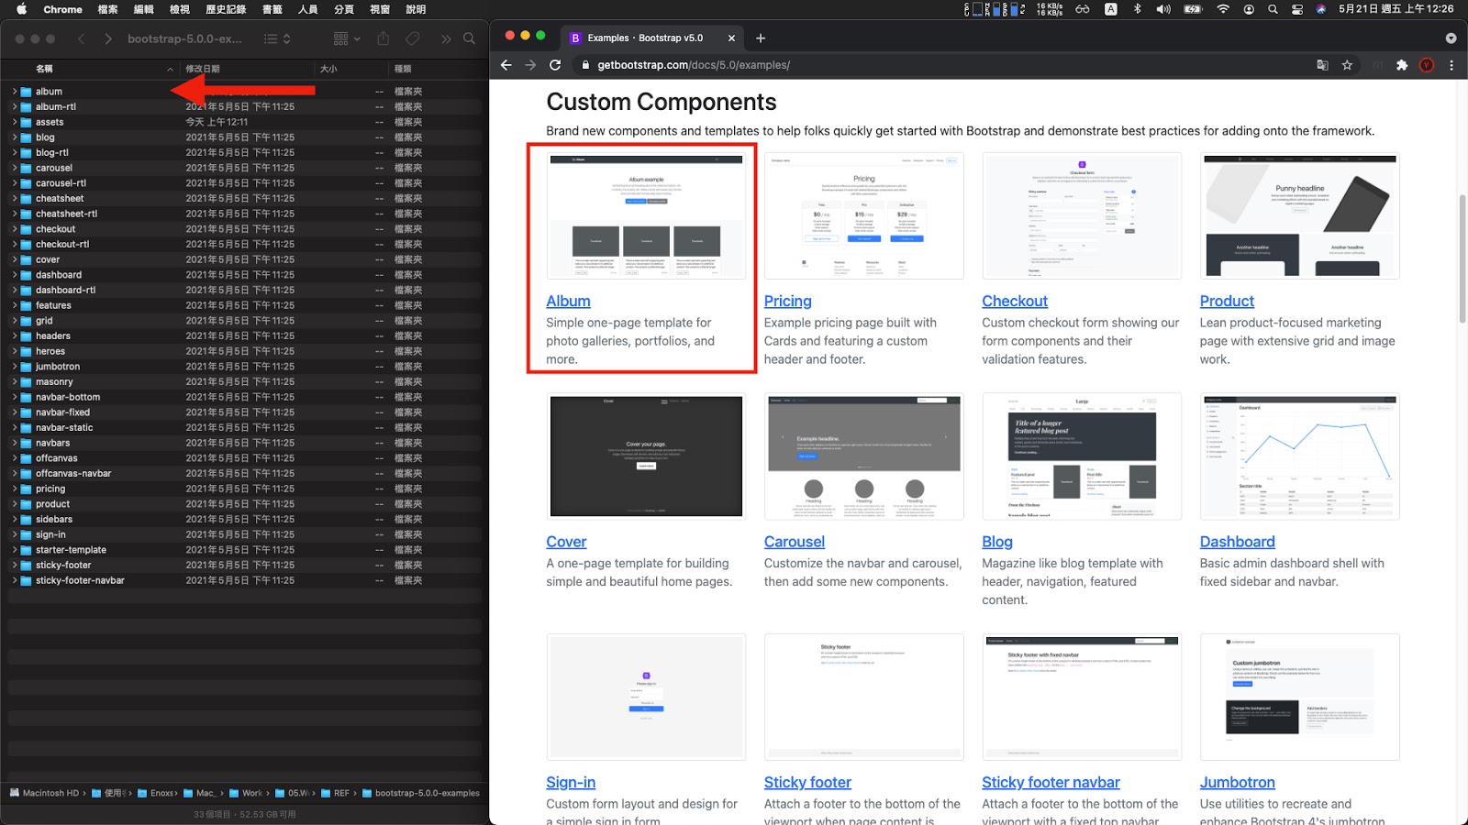Screen dimensions: 1468x825
Task: Open the Chrome extensions puzzle icon
Action: (x=1402, y=65)
